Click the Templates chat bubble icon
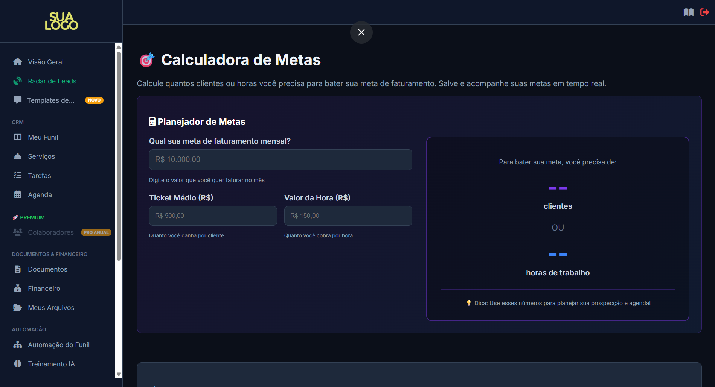The height and width of the screenshot is (387, 715). 17,100
